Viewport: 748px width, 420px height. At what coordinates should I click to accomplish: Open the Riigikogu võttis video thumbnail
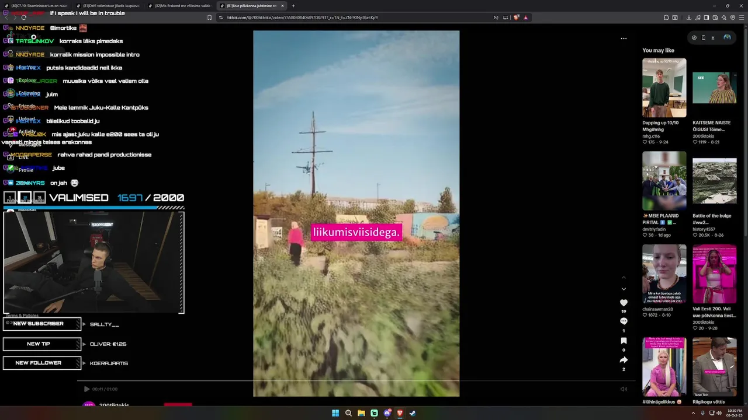(715, 367)
